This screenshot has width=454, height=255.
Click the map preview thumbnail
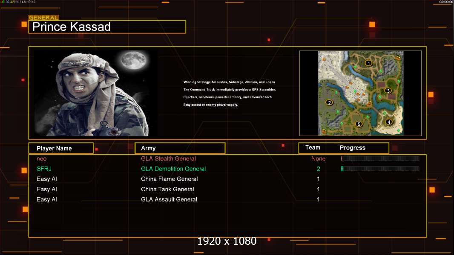[360, 93]
